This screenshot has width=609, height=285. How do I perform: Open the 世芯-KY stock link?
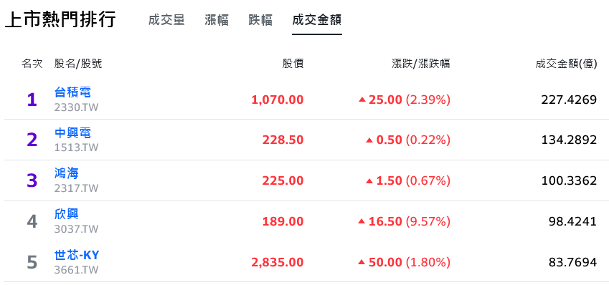coord(77,255)
